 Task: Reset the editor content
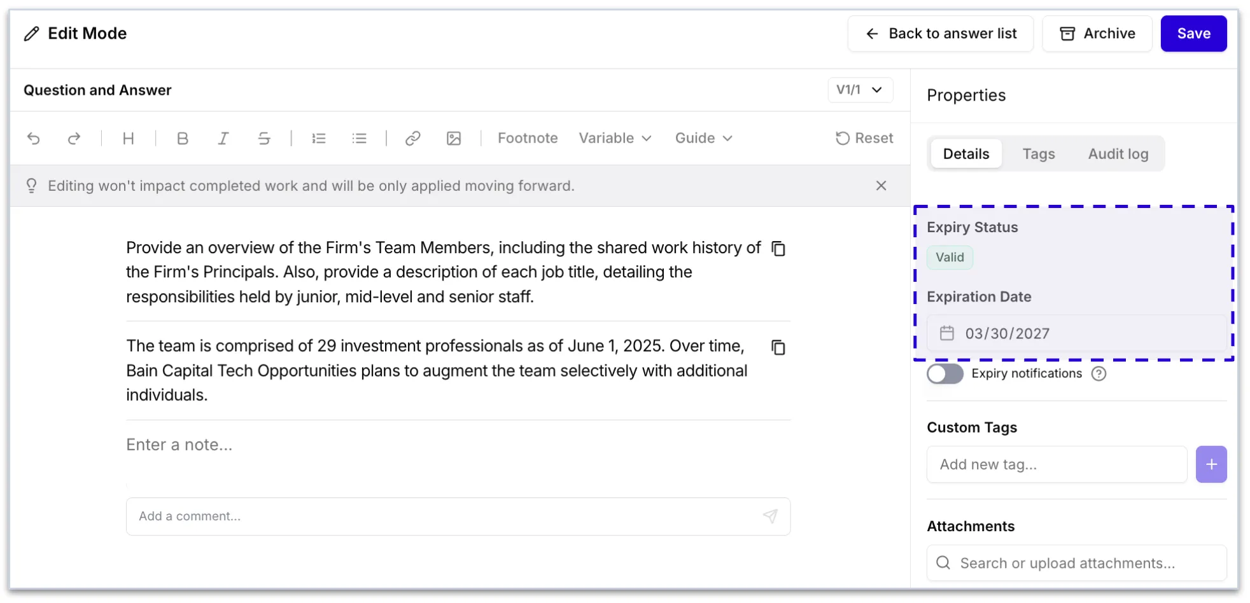pyautogui.click(x=864, y=138)
